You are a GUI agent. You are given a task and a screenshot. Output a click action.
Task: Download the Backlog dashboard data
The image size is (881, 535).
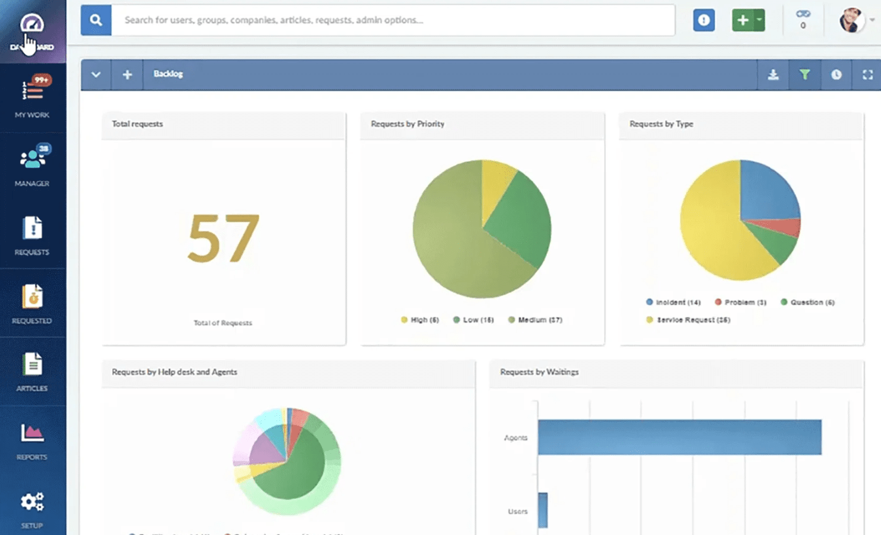[772, 74]
